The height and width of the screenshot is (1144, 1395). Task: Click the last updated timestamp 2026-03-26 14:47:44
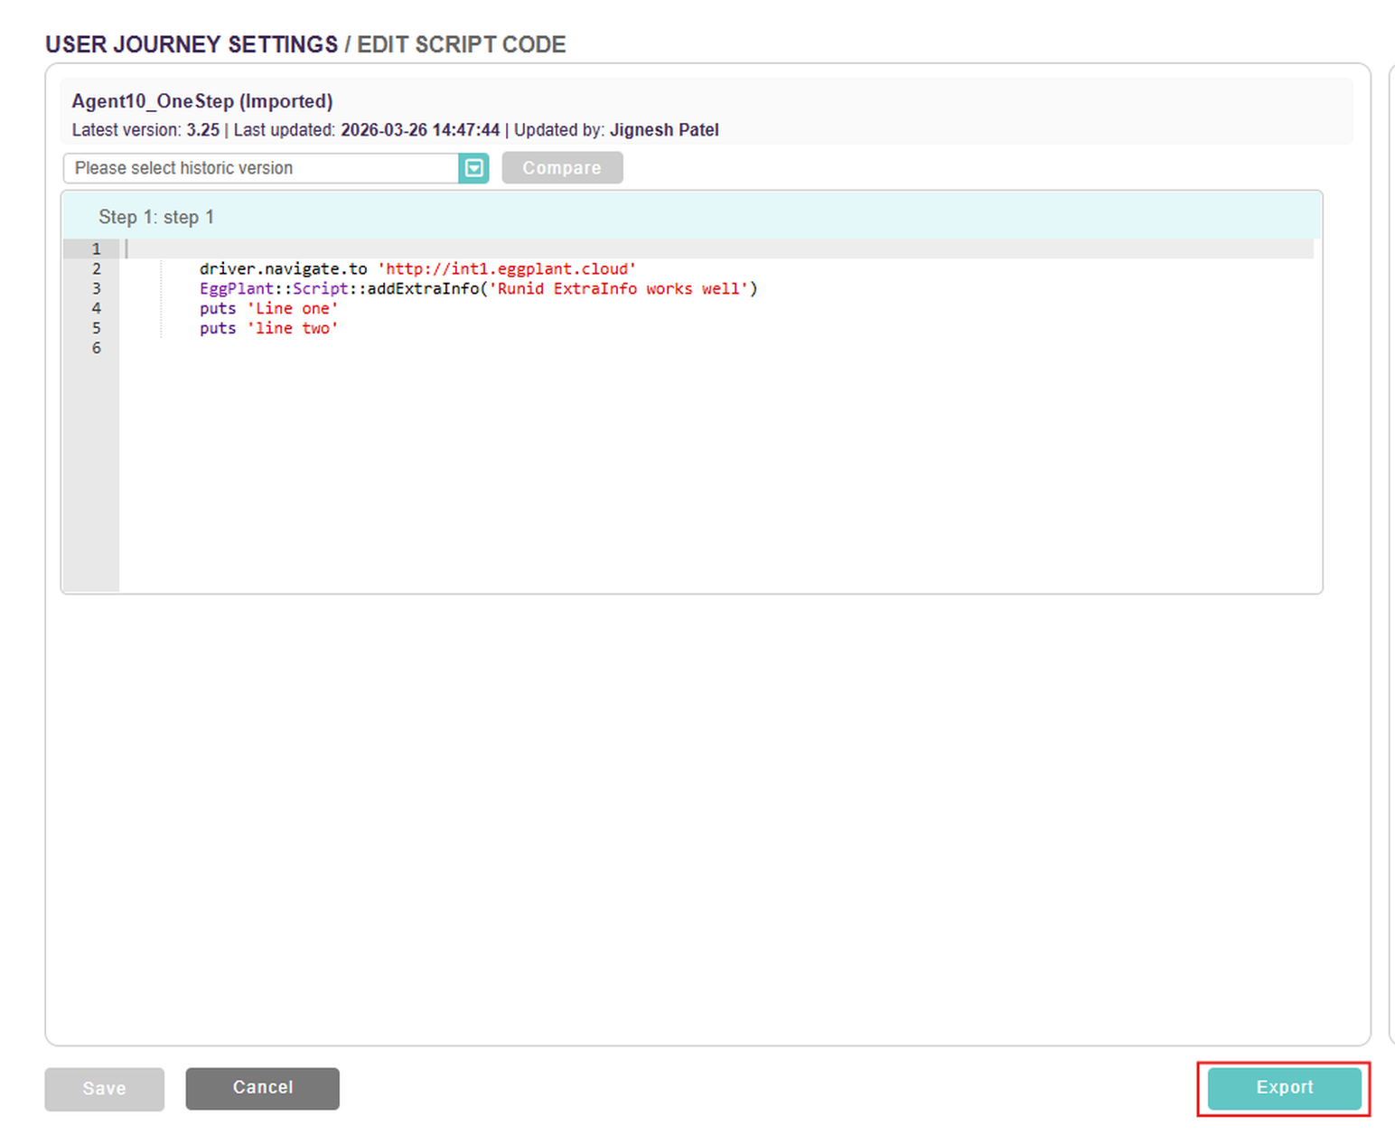click(x=420, y=130)
